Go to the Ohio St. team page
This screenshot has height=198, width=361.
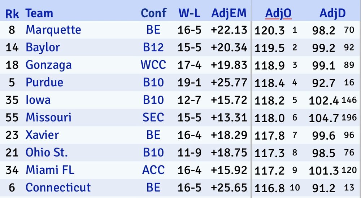(47, 153)
